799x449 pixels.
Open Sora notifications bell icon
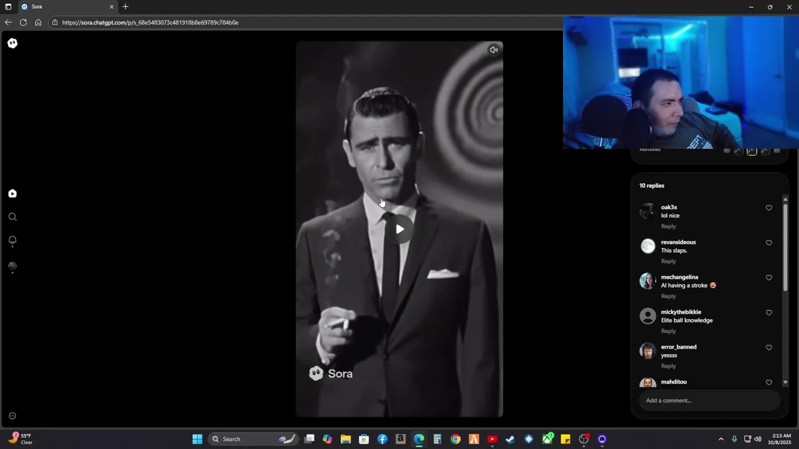pyautogui.click(x=12, y=241)
